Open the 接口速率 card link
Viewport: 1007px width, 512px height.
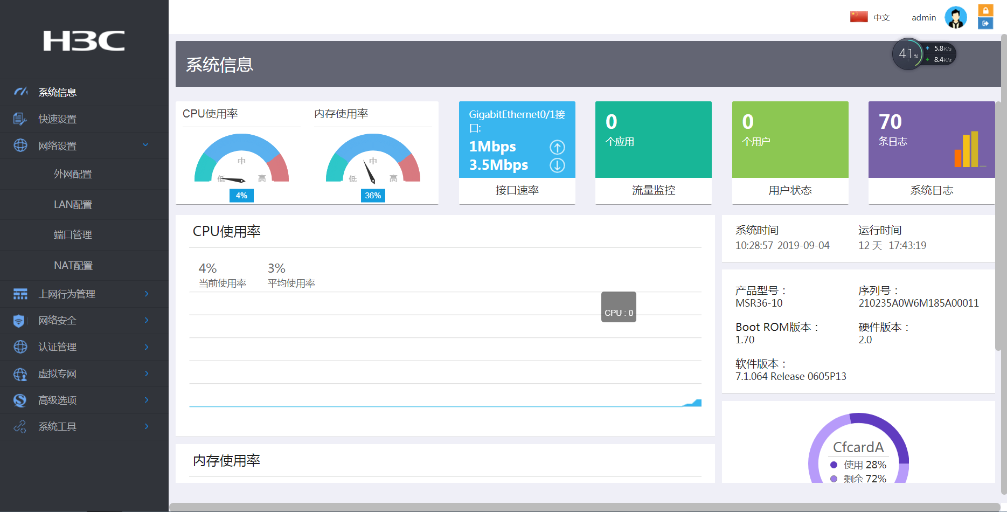click(517, 190)
